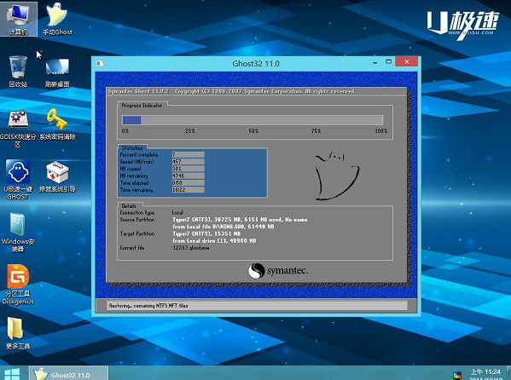Open the 更多工具 folder icon
511x380 pixels.
(18, 333)
